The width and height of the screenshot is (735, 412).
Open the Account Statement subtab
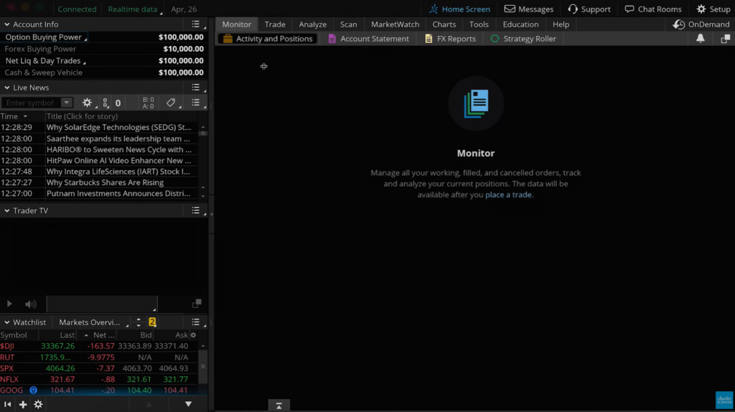click(369, 39)
